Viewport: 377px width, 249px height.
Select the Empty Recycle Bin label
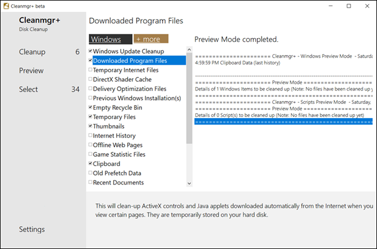(118, 107)
